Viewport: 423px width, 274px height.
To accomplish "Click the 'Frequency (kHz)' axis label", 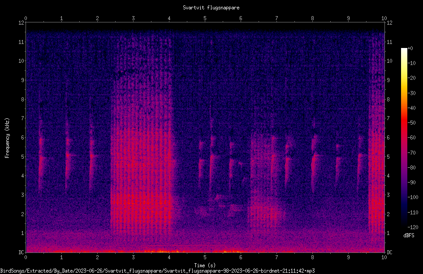I will click(x=7, y=138).
